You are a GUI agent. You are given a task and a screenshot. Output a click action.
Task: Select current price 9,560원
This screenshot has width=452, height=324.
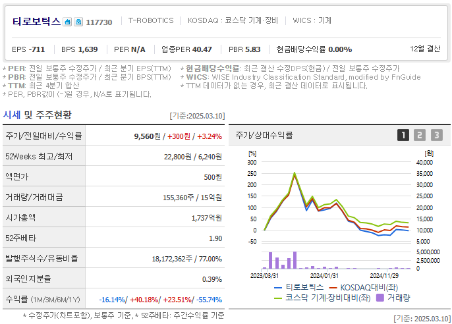click(x=148, y=136)
